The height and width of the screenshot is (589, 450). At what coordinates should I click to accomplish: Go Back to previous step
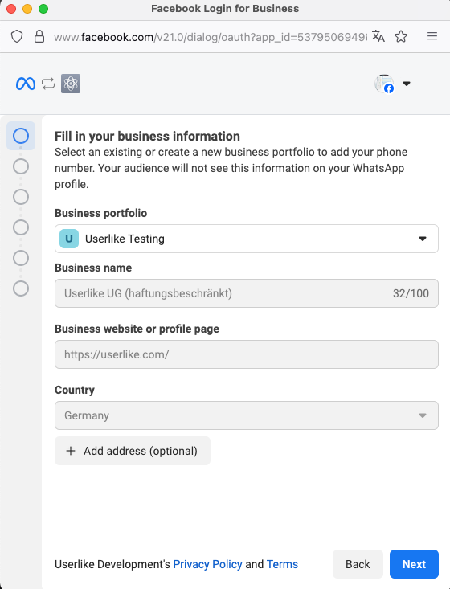pos(358,564)
